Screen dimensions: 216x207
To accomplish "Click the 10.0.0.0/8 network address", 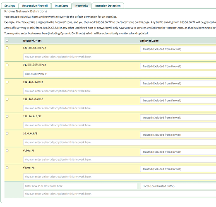I will coord(30,133).
